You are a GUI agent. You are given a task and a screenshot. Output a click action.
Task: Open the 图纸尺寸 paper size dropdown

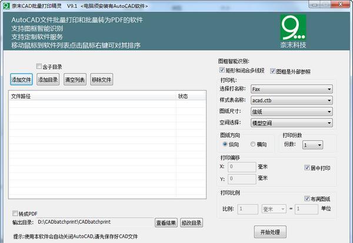[292, 112]
